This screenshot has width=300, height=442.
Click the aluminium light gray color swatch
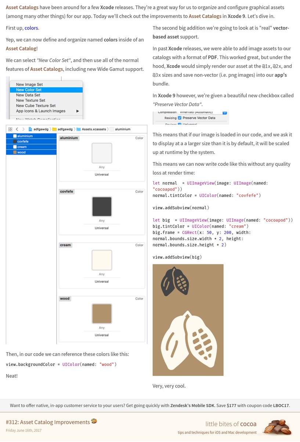(x=102, y=153)
